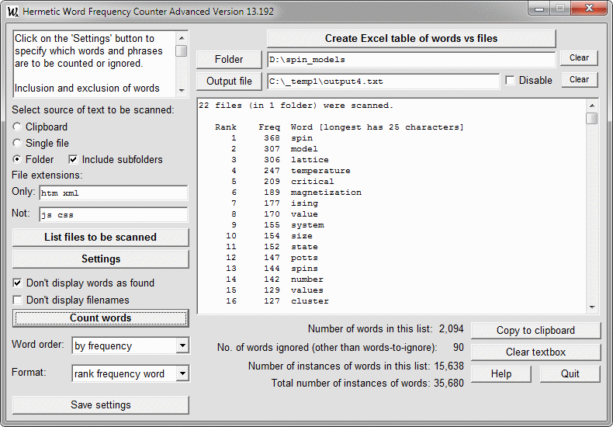Viewport: 613px width, 427px height.
Task: Minimize the Hermetic Word Frequency Counter window
Action: 539,9
